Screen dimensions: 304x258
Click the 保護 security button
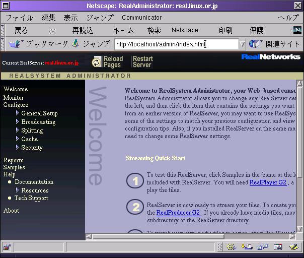(257, 30)
